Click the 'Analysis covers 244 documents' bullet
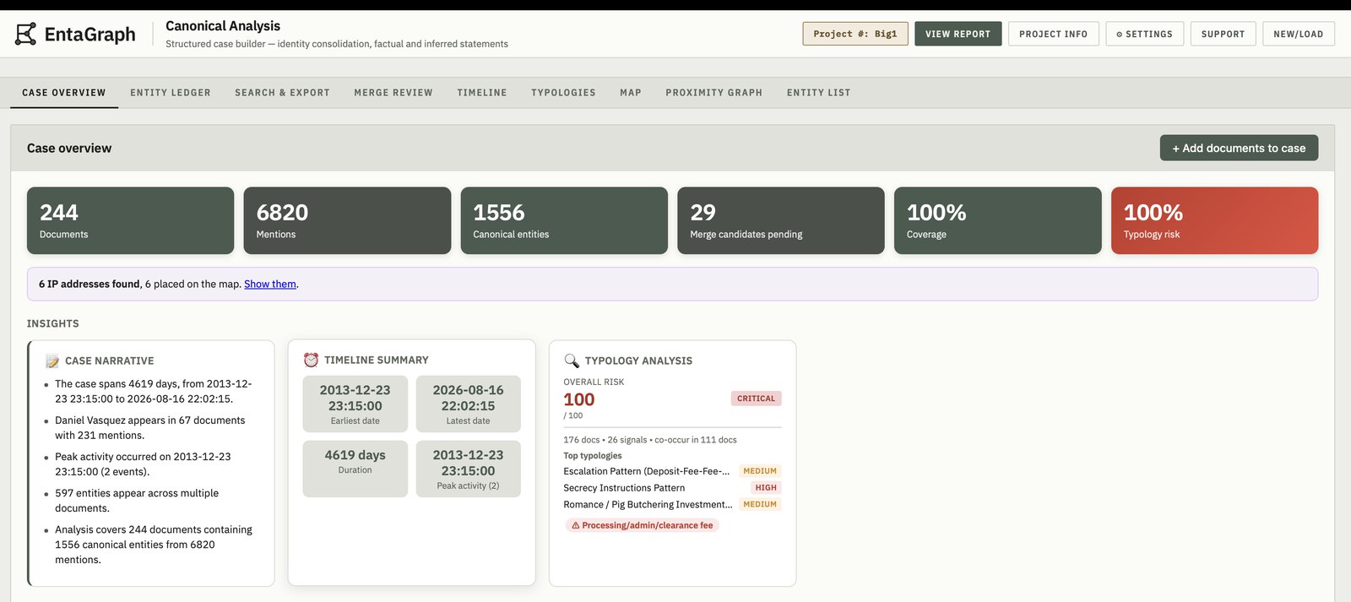 coord(154,545)
